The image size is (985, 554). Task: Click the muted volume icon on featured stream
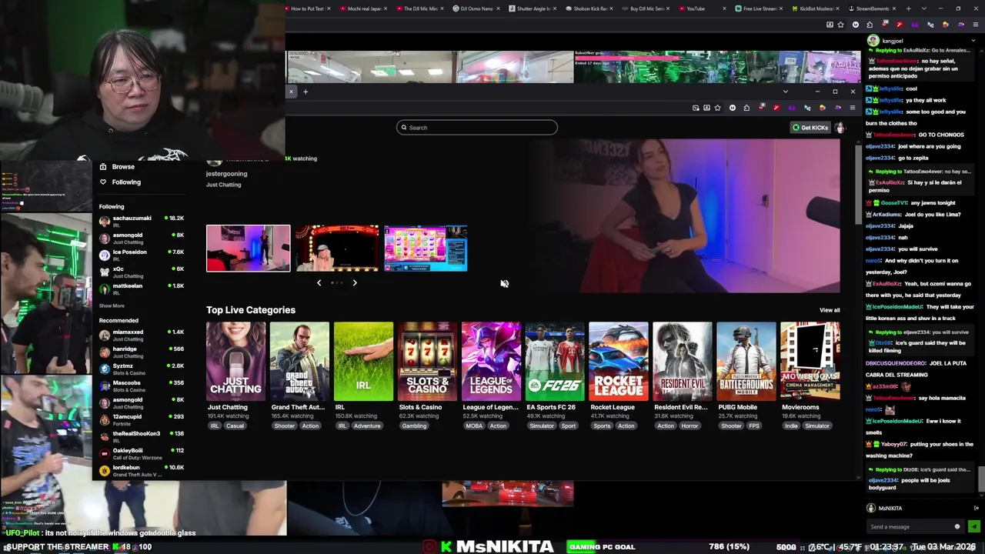[x=504, y=284]
